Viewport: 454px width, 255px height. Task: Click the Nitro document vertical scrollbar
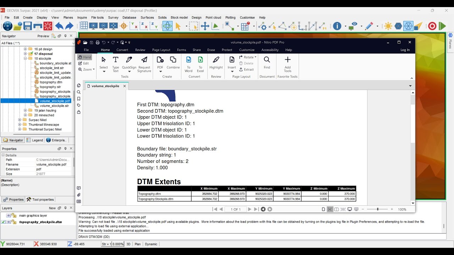pos(413,148)
